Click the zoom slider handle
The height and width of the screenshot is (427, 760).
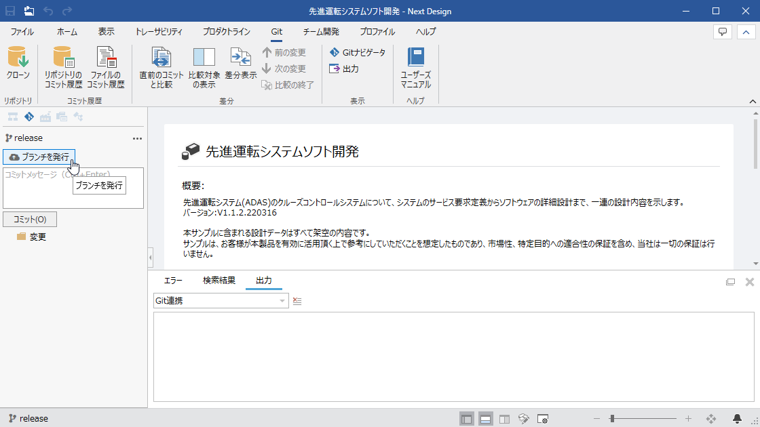pos(612,419)
